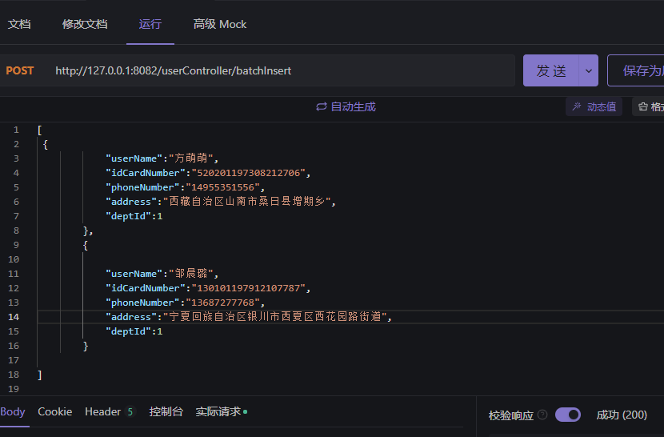This screenshot has width=664, height=437.
Task: Select the 运行 tab
Action: [150, 24]
